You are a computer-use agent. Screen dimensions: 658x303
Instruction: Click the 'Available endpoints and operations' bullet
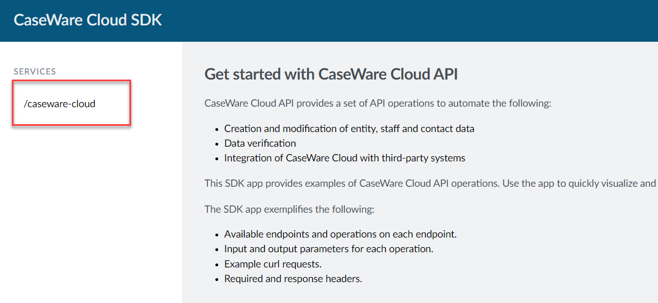tap(340, 234)
